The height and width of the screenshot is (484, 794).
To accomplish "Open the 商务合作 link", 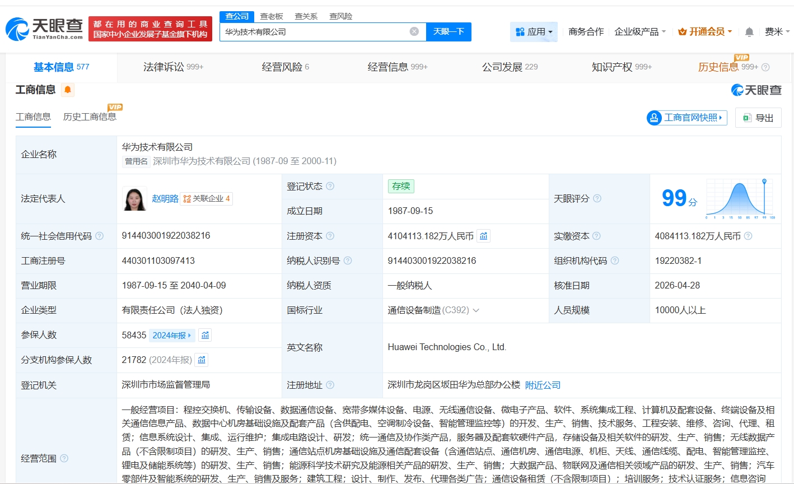I will click(x=586, y=32).
